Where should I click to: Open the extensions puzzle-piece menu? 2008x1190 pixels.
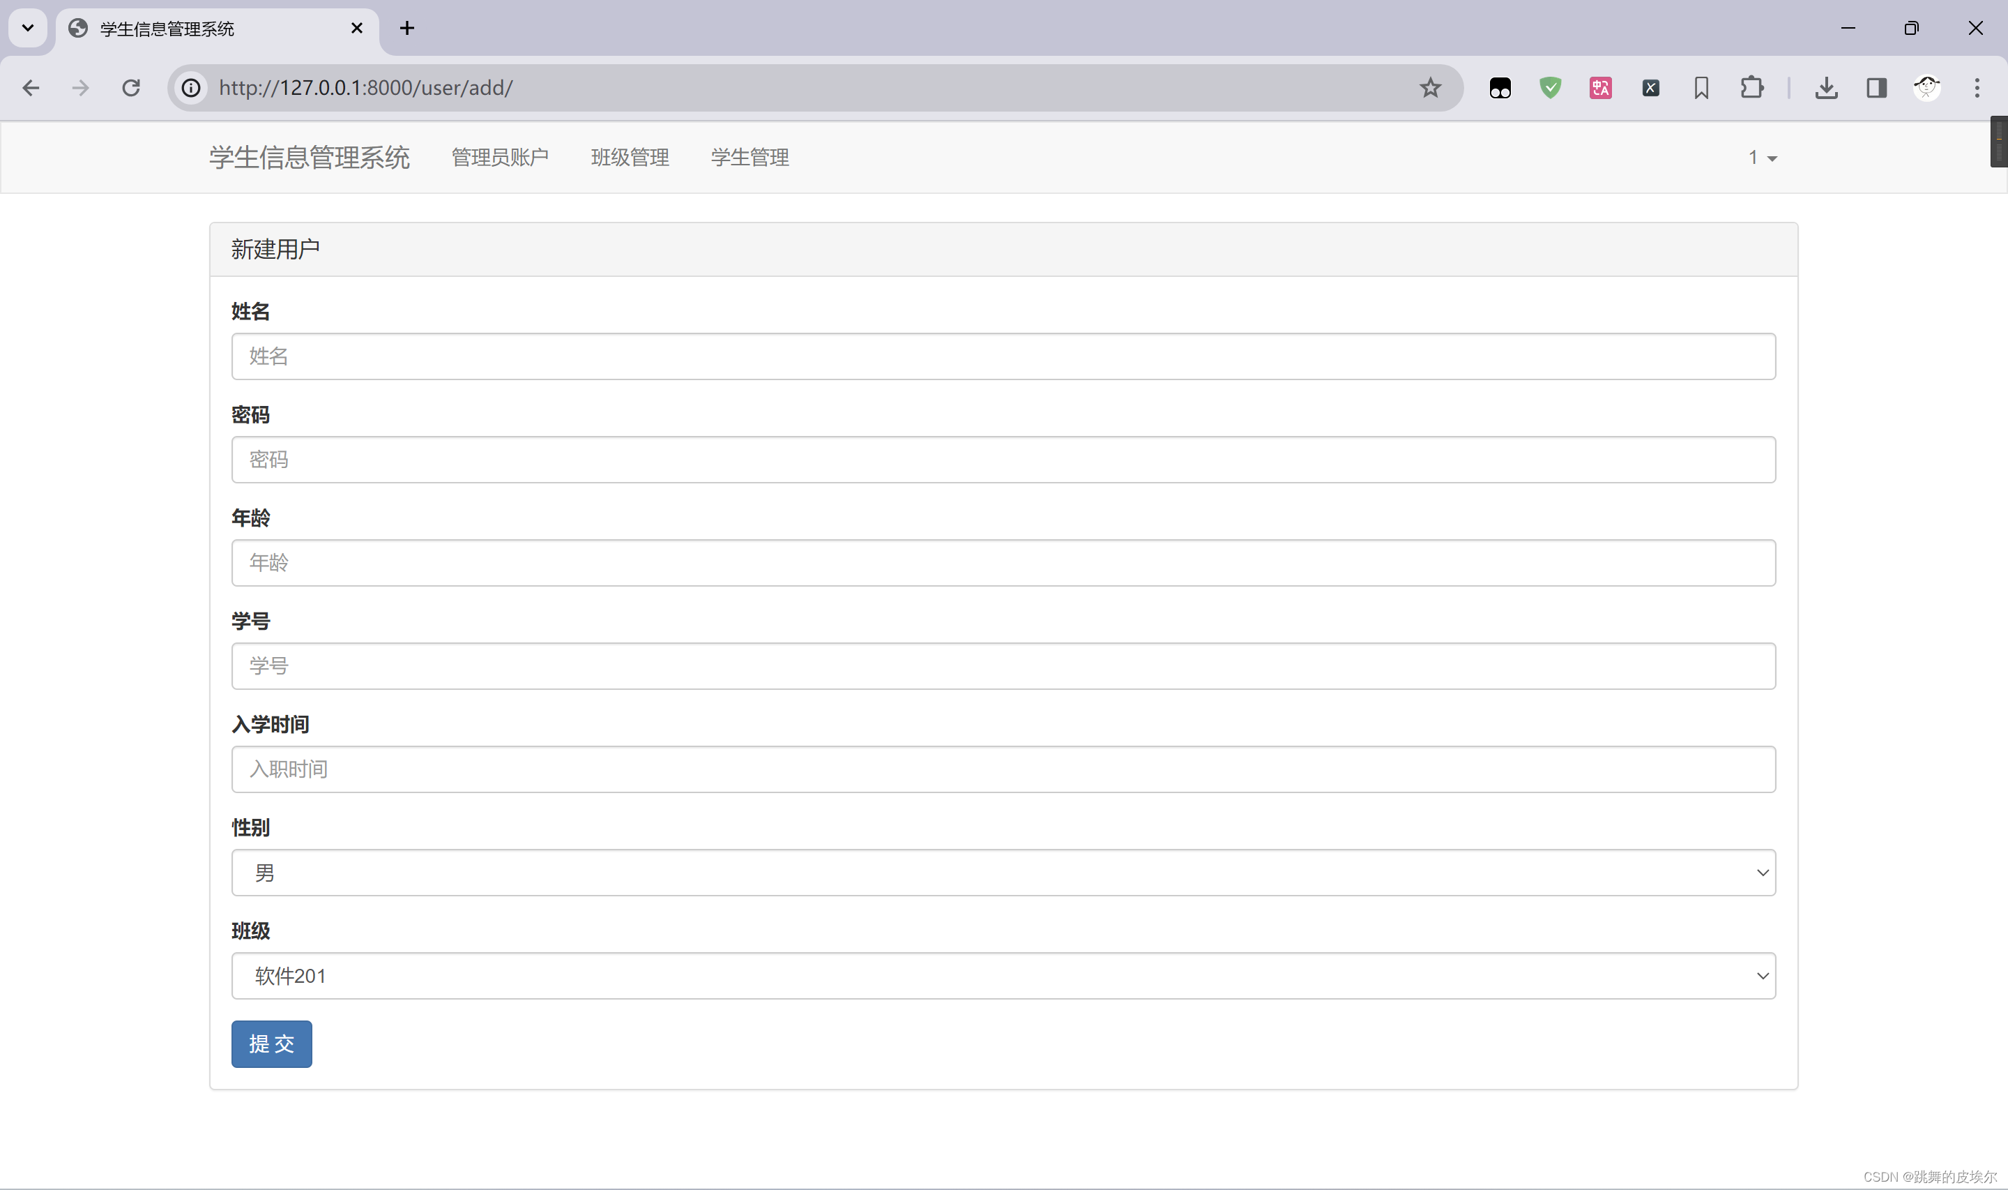(1751, 87)
